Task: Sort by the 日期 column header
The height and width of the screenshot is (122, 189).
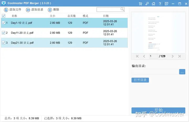Action: pyautogui.click(x=106, y=16)
